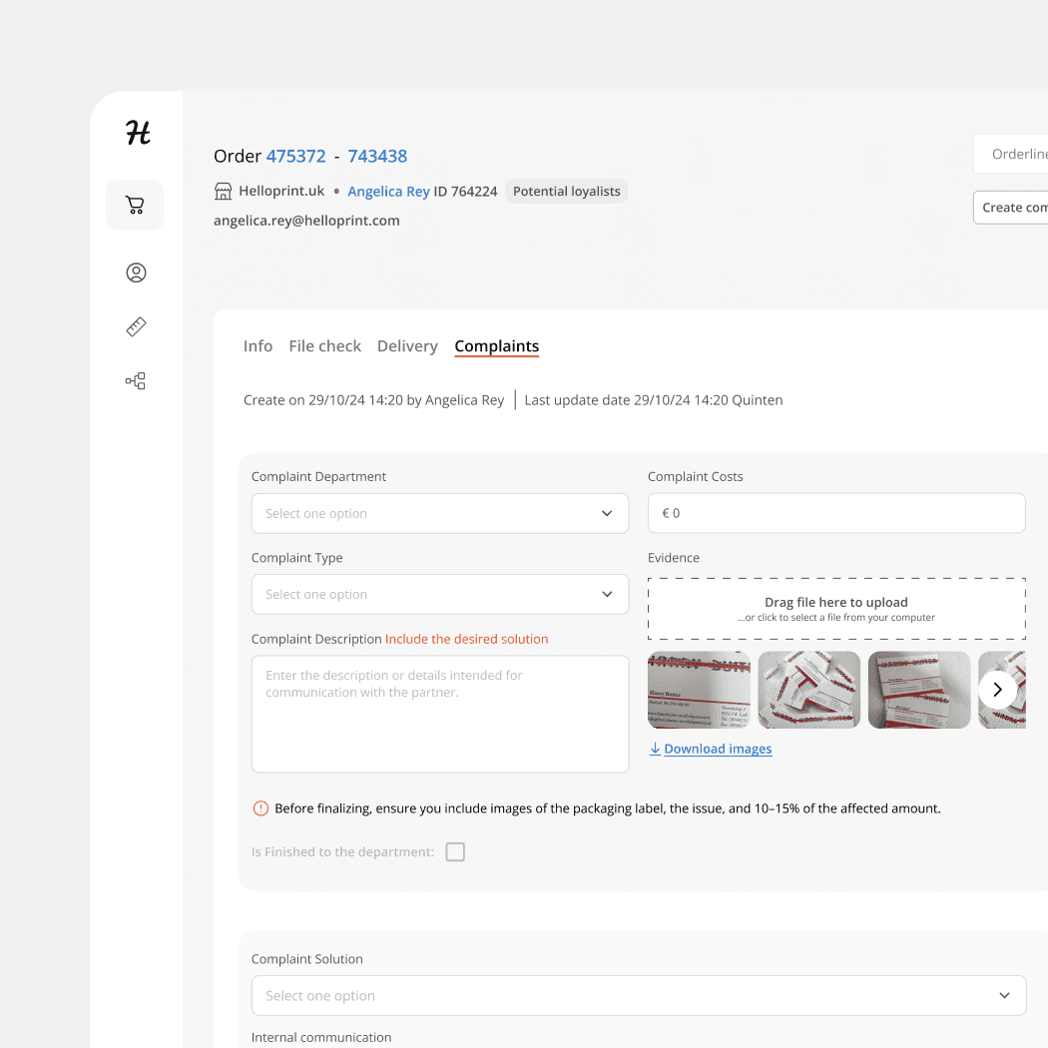Screen dimensions: 1048x1048
Task: Select the customer profile icon in sidebar
Action: [136, 271]
